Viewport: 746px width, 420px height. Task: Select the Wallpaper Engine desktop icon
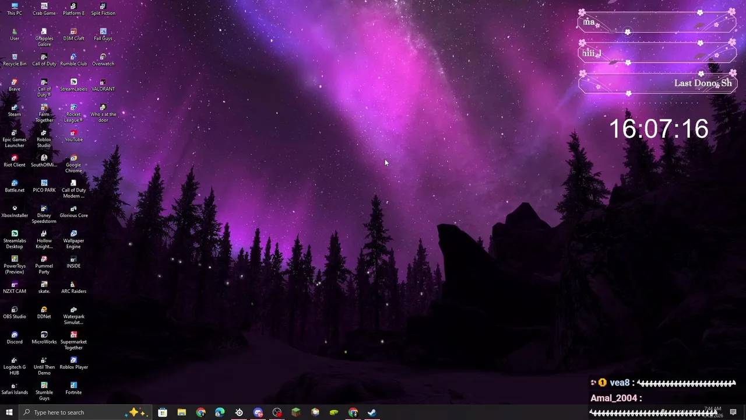[73, 240]
